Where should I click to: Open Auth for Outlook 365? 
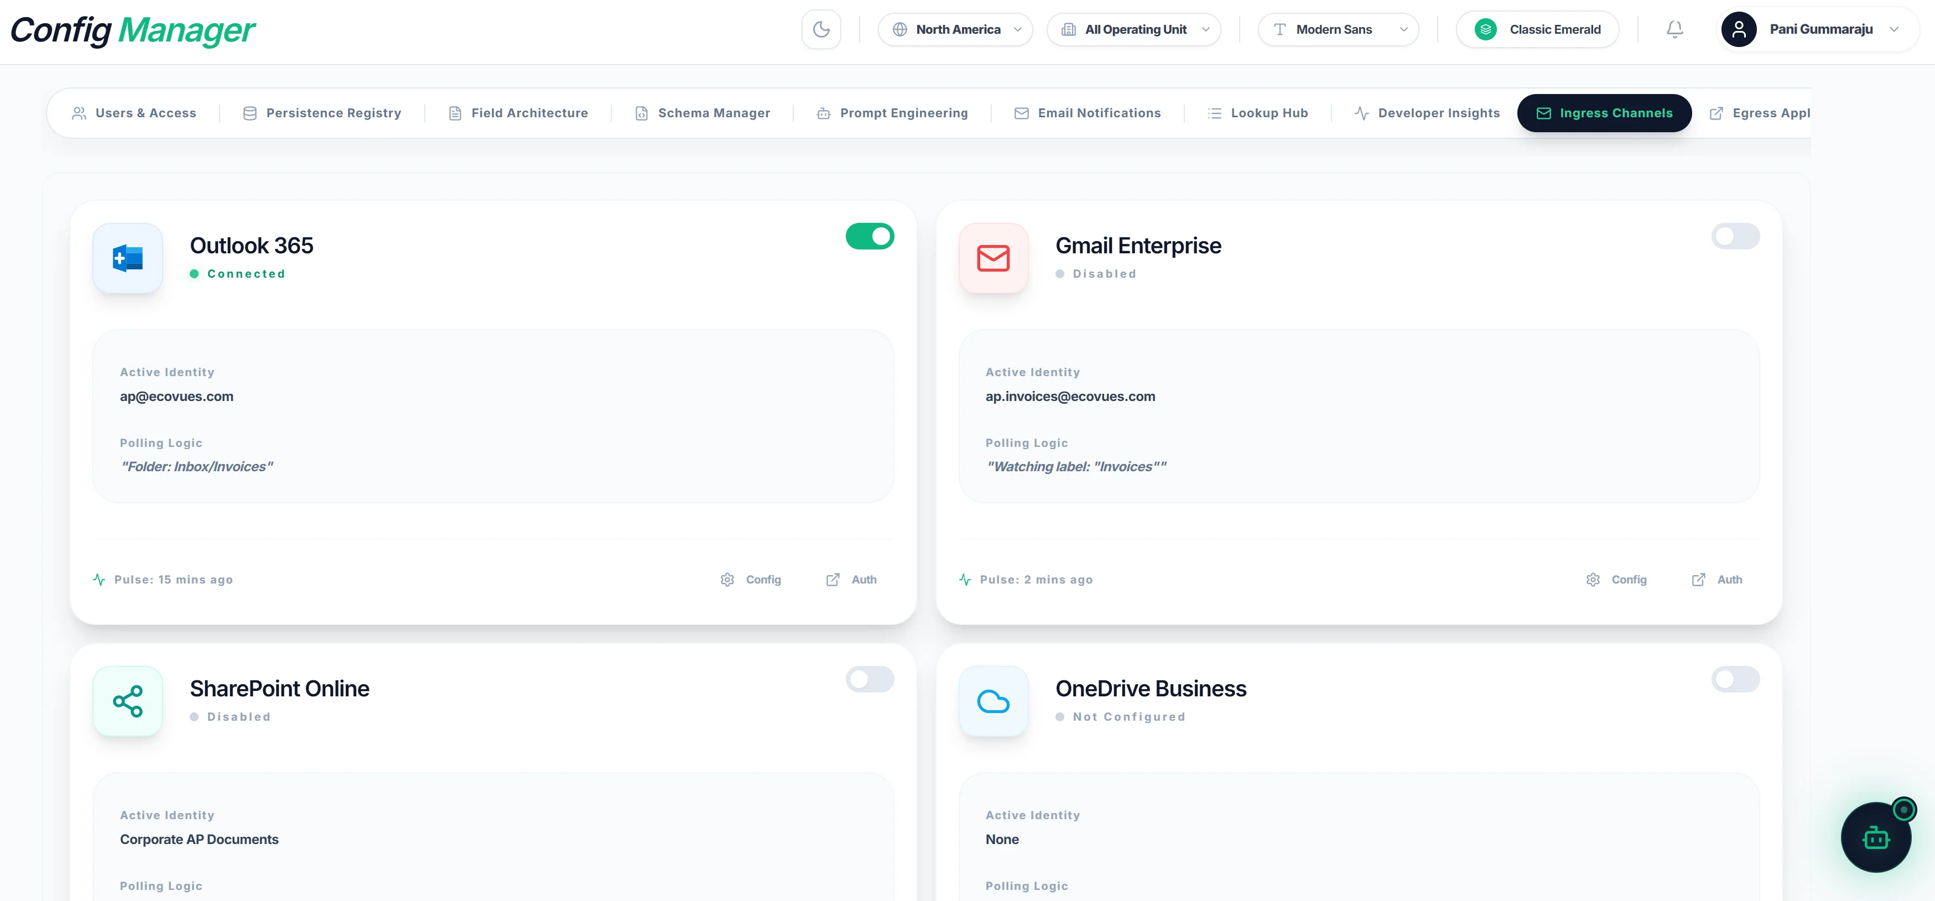(x=852, y=580)
